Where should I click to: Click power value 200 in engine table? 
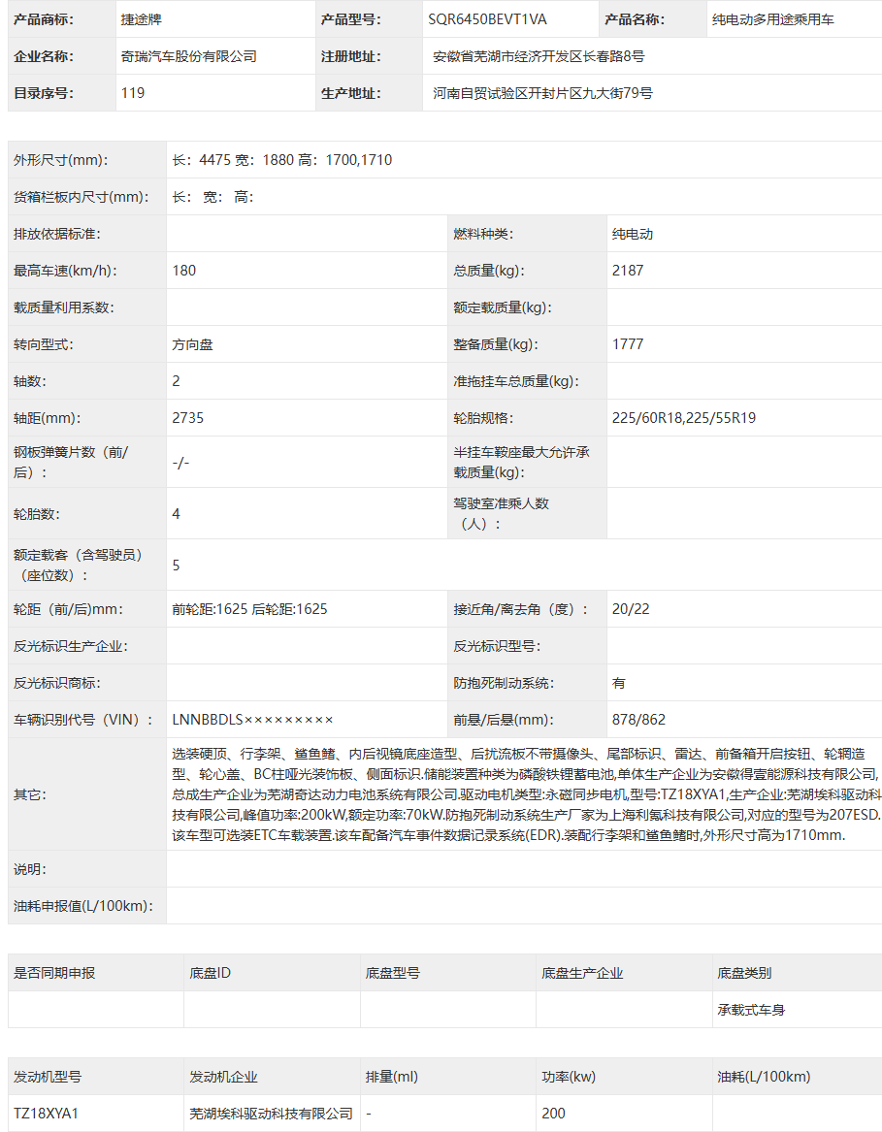tap(553, 1114)
